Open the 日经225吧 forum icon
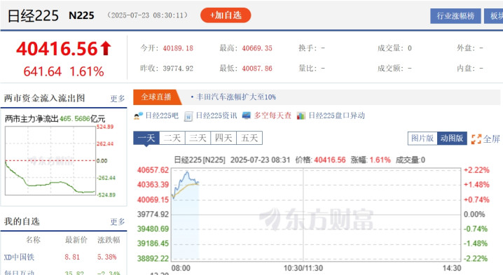 point(139,115)
